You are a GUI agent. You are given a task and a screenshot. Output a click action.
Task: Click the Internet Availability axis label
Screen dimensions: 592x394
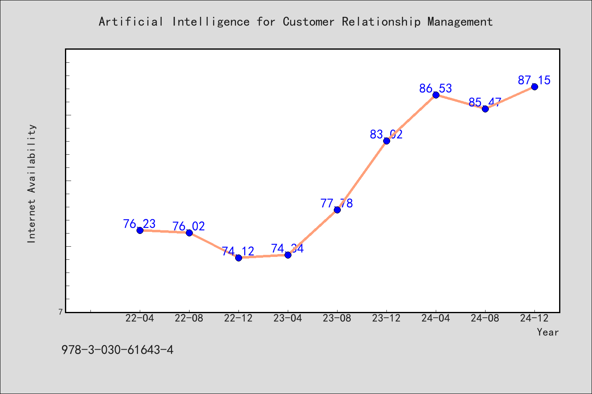32,183
